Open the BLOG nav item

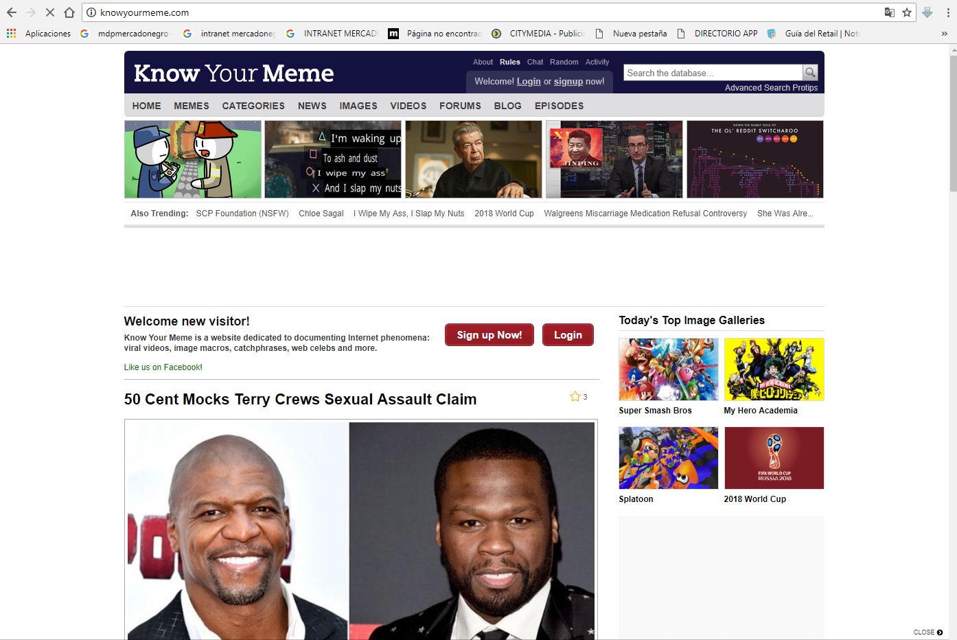[x=508, y=106]
